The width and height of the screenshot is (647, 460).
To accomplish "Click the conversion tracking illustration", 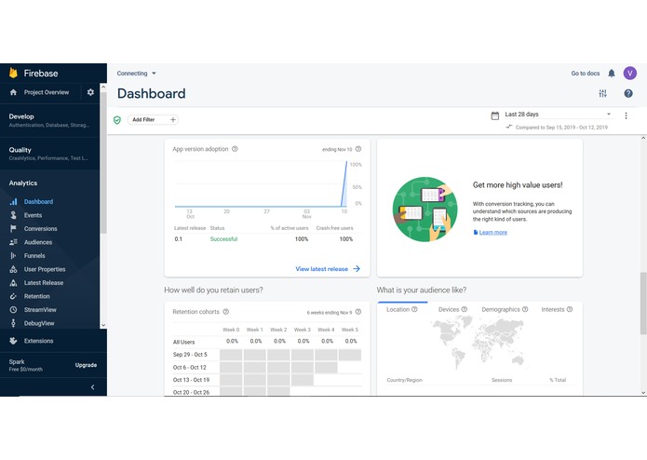I will pyautogui.click(x=425, y=210).
